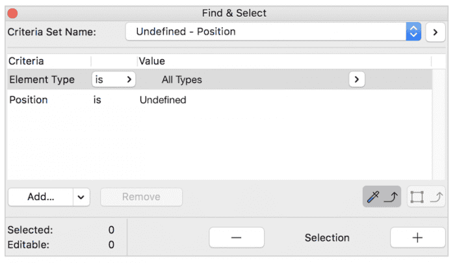Expand the All Types value arrow
Viewport: 455px width, 263px height.
[357, 79]
